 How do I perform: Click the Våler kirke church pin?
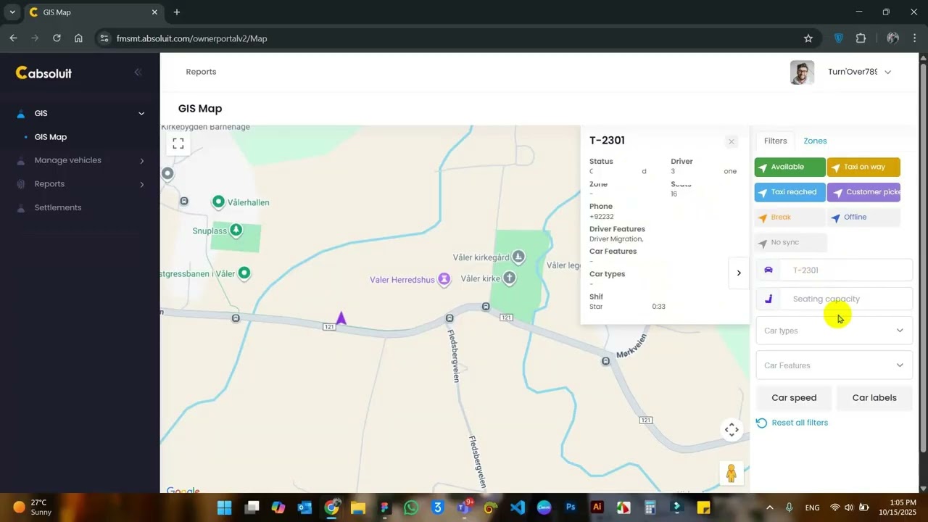[x=510, y=278]
